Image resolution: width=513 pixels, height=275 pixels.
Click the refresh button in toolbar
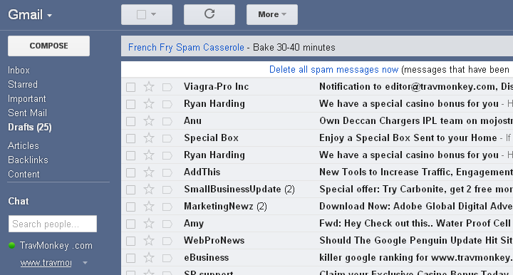[x=209, y=14]
